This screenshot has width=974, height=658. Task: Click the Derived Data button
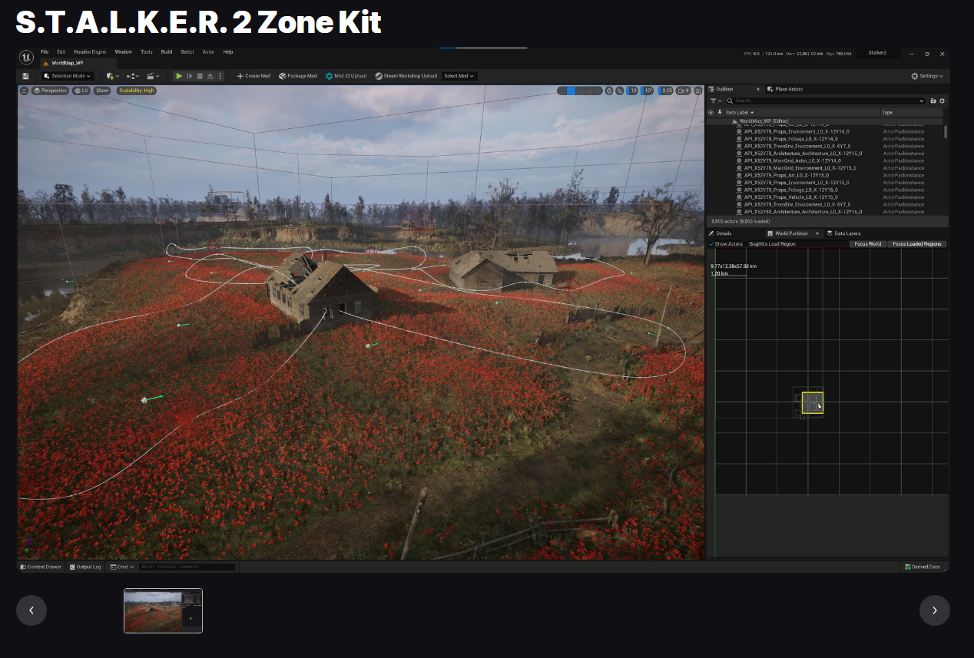coord(923,567)
